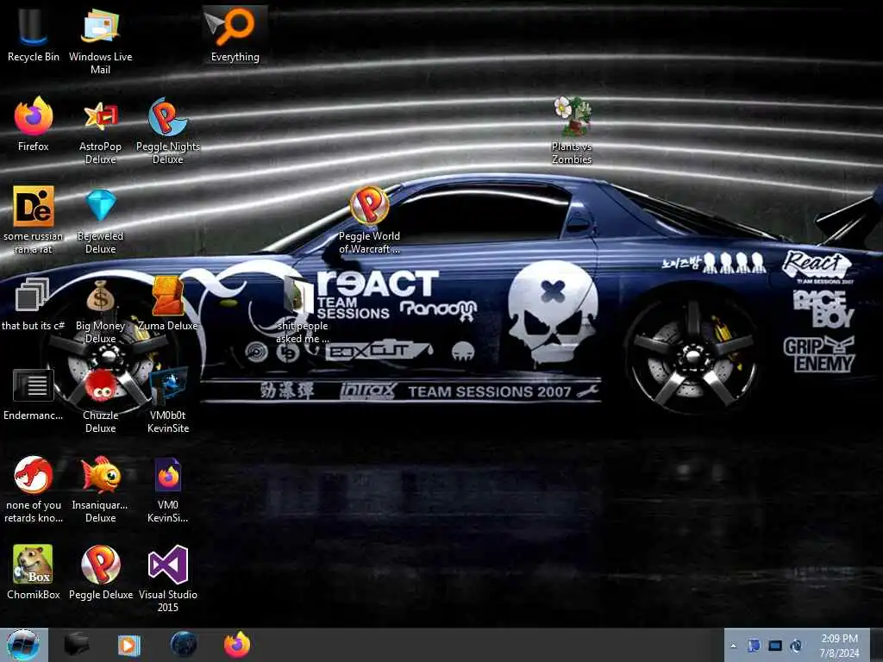The width and height of the screenshot is (883, 662).
Task: Open Visual Studio 2015
Action: tap(168, 578)
